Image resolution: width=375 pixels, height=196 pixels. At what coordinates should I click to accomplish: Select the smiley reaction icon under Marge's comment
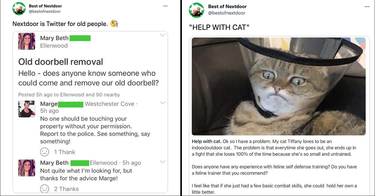click(45, 152)
